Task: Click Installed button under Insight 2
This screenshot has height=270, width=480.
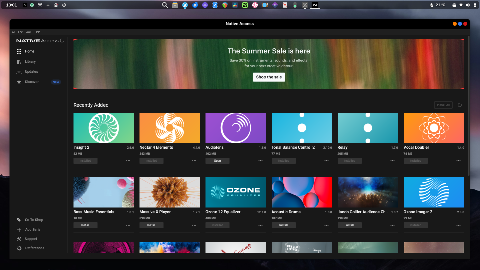Action: coord(85,161)
